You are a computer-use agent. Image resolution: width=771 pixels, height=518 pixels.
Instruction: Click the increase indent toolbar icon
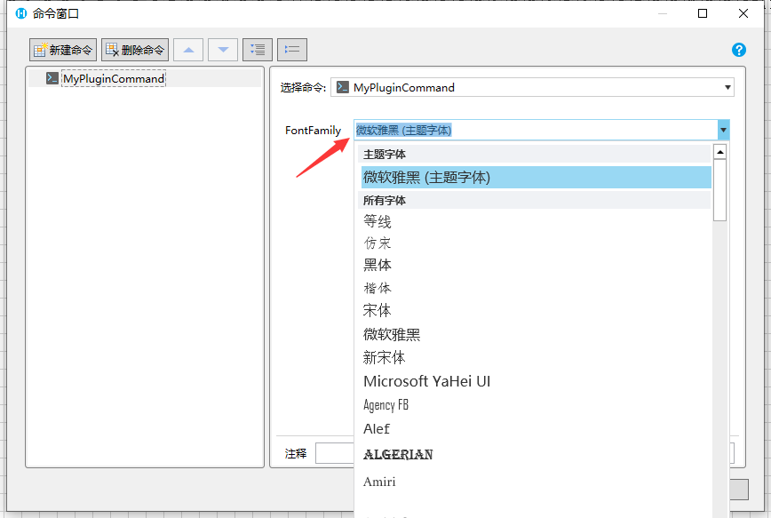pos(258,50)
